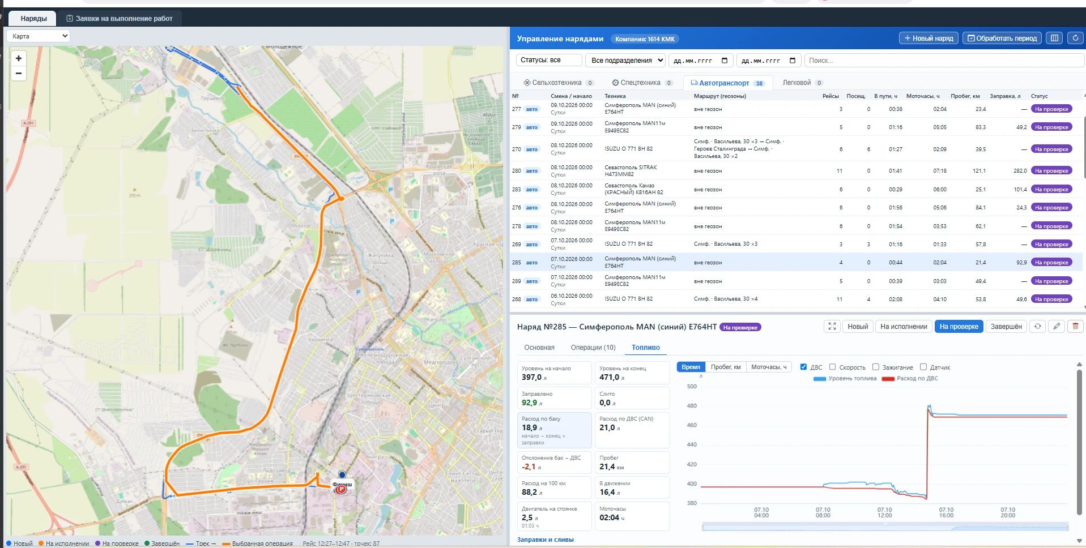The image size is (1086, 548).
Task: Open the first date calendar picker
Action: (x=725, y=61)
